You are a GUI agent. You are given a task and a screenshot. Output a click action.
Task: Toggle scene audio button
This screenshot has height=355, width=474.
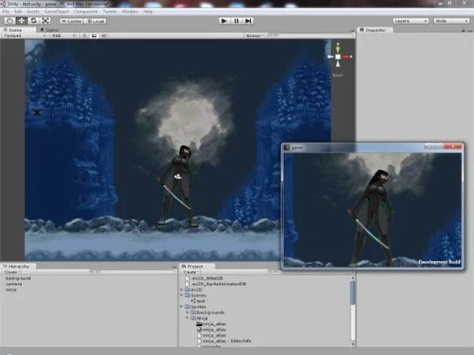(104, 35)
